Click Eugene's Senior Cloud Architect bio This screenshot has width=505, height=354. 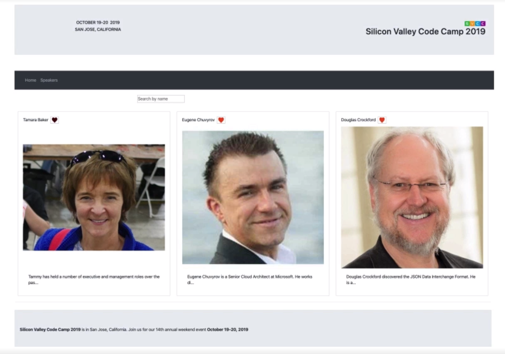pos(250,280)
